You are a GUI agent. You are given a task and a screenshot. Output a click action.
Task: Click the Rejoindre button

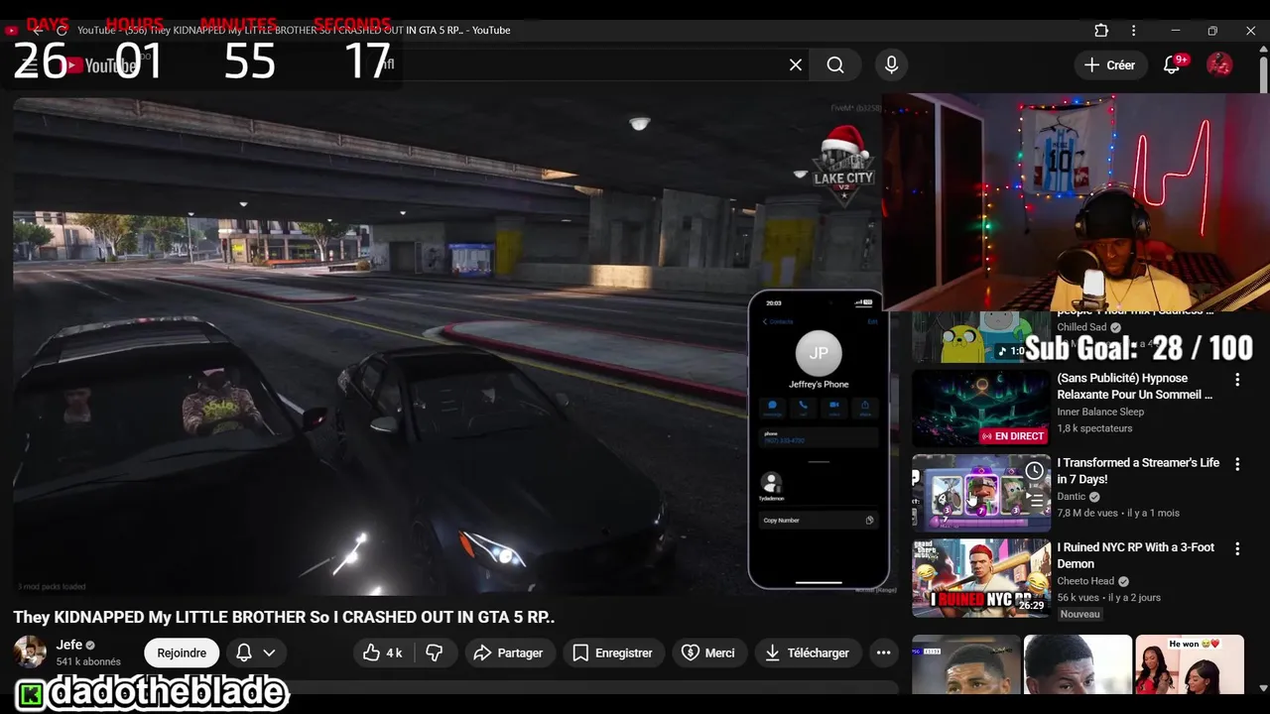[182, 653]
